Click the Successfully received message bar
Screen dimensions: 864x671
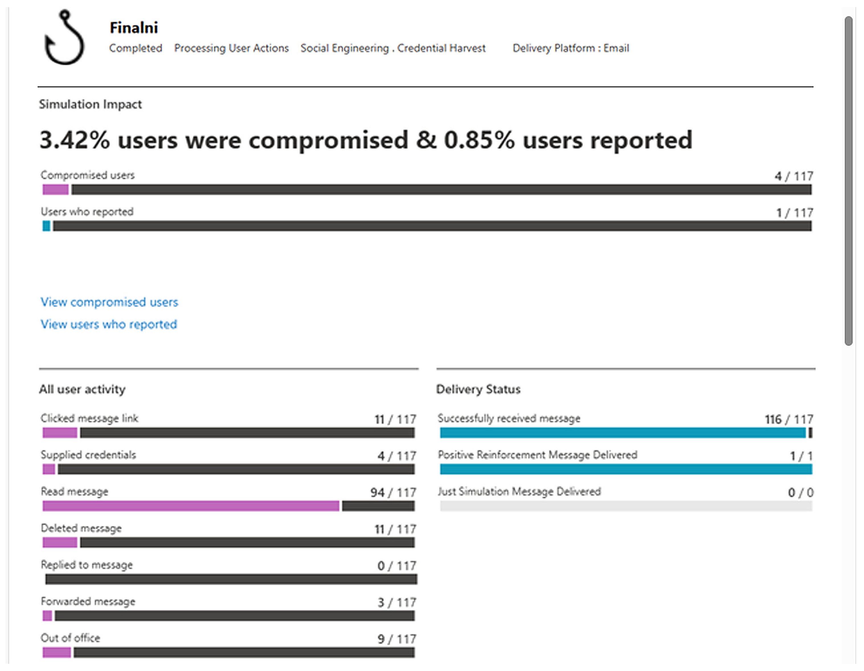tap(626, 433)
